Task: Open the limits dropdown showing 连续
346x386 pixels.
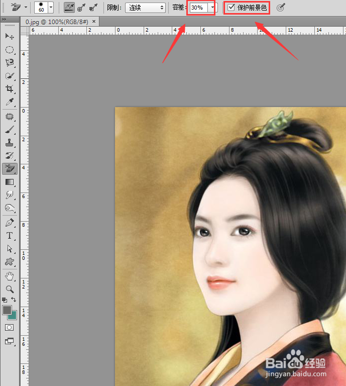Action: (x=145, y=8)
